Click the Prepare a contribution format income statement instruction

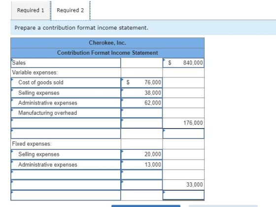[x=81, y=28]
